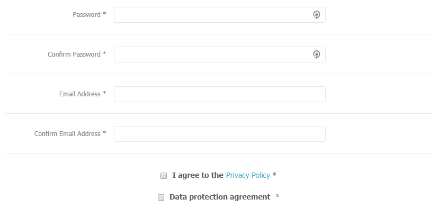Click the "Confirm Email Address" label
This screenshot has height=217, width=439.
pyautogui.click(x=67, y=134)
